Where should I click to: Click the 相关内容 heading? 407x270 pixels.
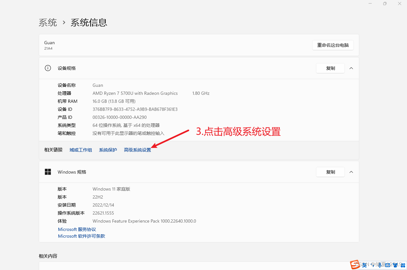click(x=48, y=256)
